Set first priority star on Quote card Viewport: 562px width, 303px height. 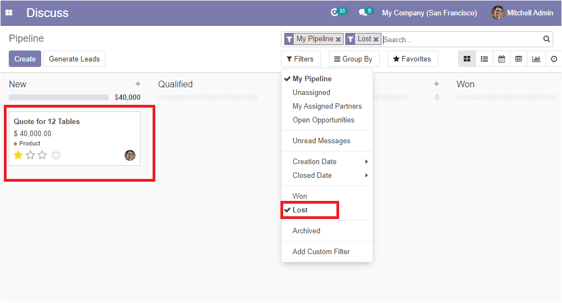pyautogui.click(x=18, y=155)
